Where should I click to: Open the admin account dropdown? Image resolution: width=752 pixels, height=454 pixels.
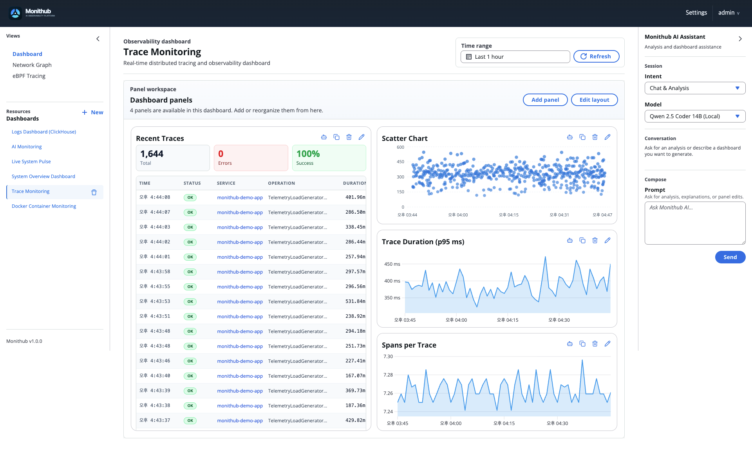[x=728, y=13]
